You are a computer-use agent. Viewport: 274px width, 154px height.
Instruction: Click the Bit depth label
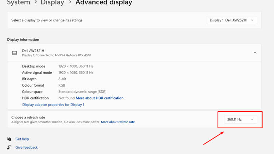tap(29, 79)
